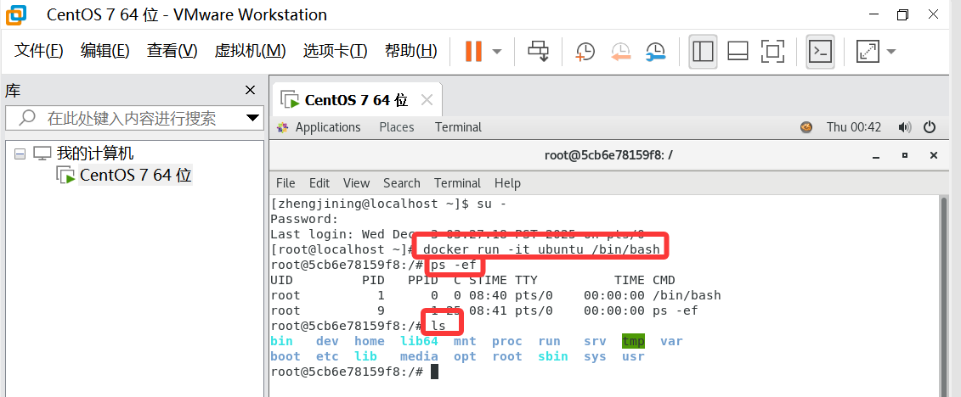Enter full screen mode icon
This screenshot has width=961, height=397.
pos(772,51)
